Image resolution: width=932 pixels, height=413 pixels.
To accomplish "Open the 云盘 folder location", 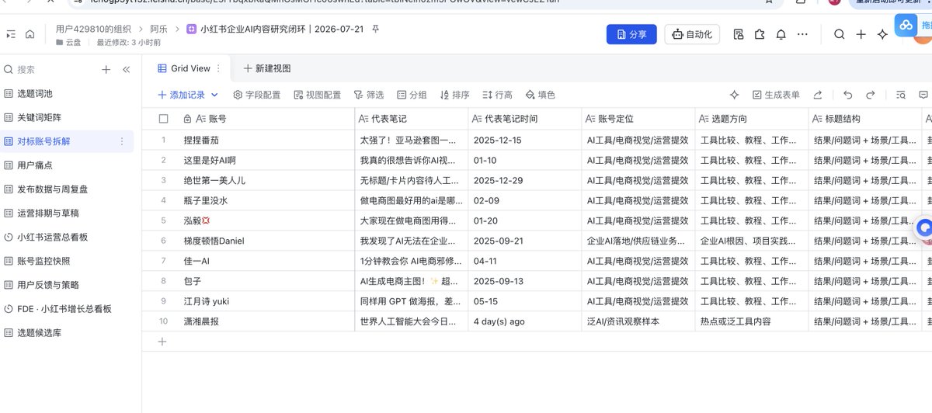I will pyautogui.click(x=68, y=43).
